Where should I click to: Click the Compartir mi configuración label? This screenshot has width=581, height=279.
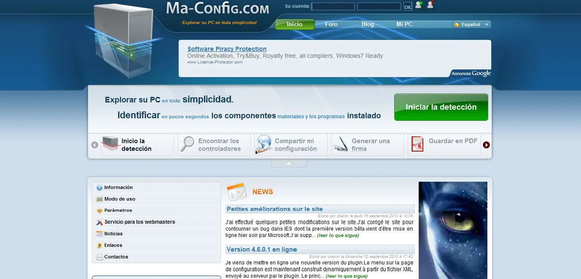[x=296, y=145]
